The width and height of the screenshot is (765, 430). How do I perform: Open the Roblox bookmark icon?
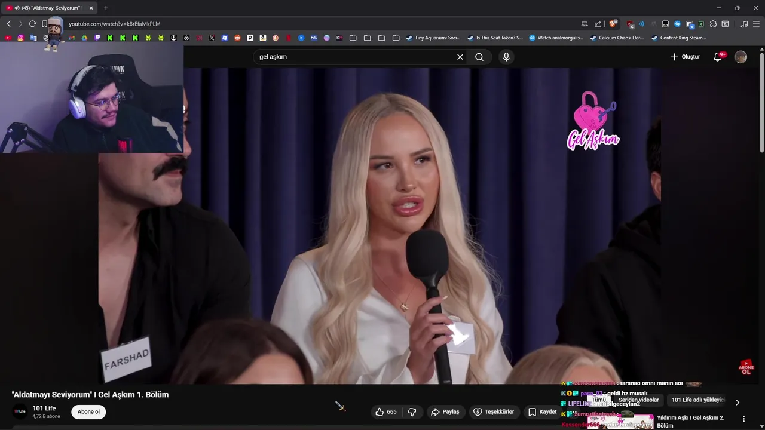coord(225,38)
